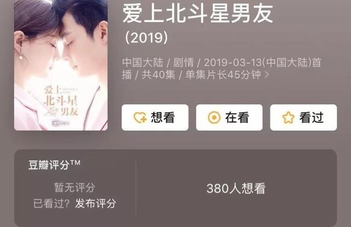This screenshot has width=351, height=227.
Task: Open the rating card panel
Action: [x=175, y=188]
